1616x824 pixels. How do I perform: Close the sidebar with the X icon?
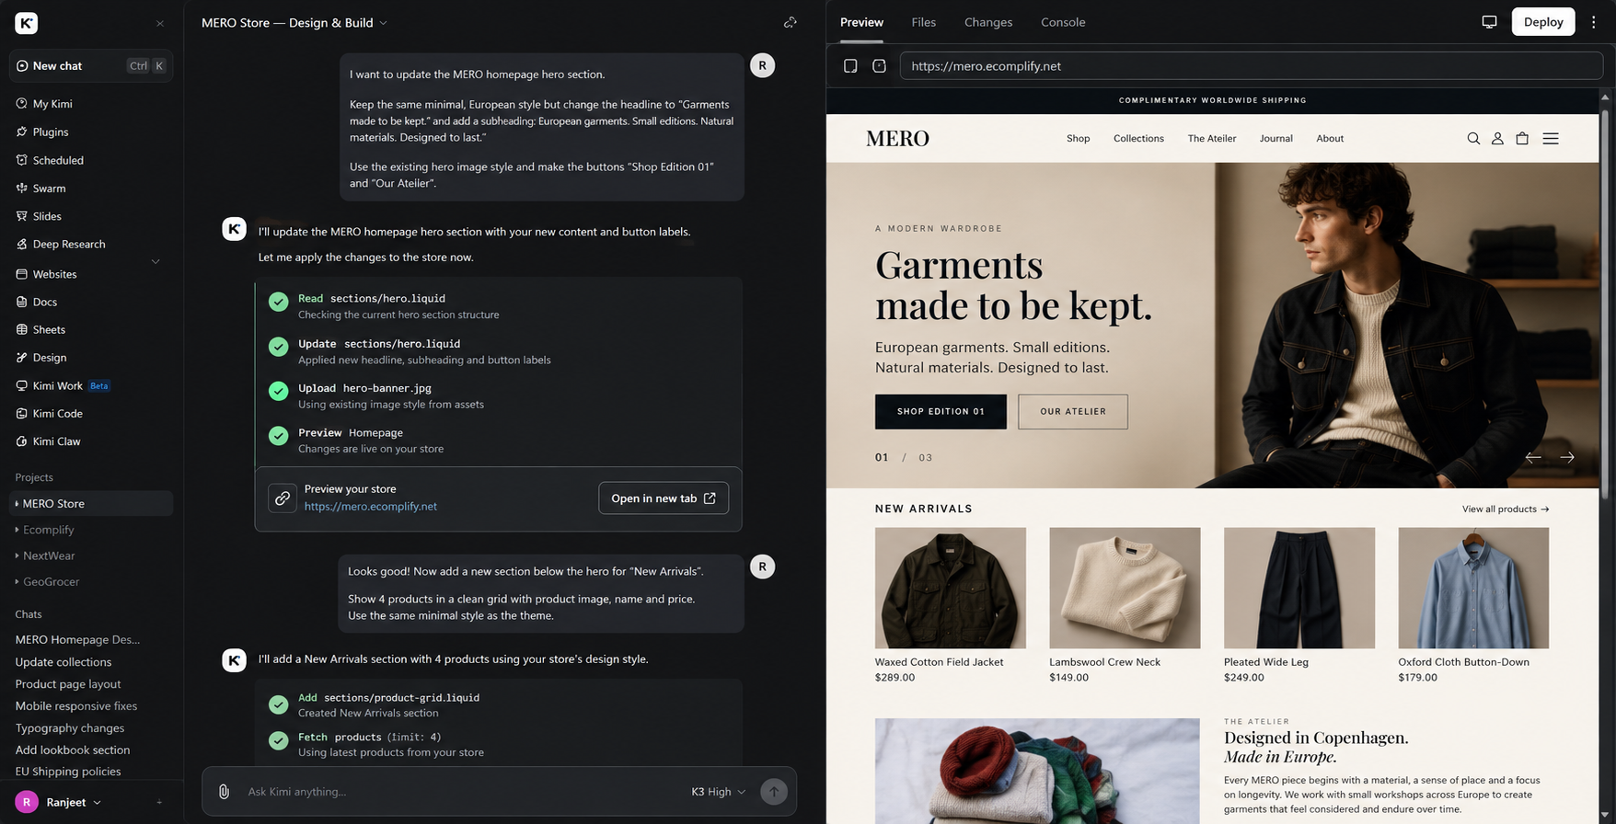(160, 23)
